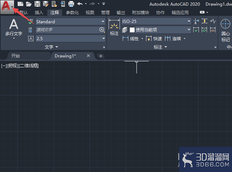The image size is (232, 172).
Task: Close the Drawing1* tab
Action: click(x=88, y=56)
